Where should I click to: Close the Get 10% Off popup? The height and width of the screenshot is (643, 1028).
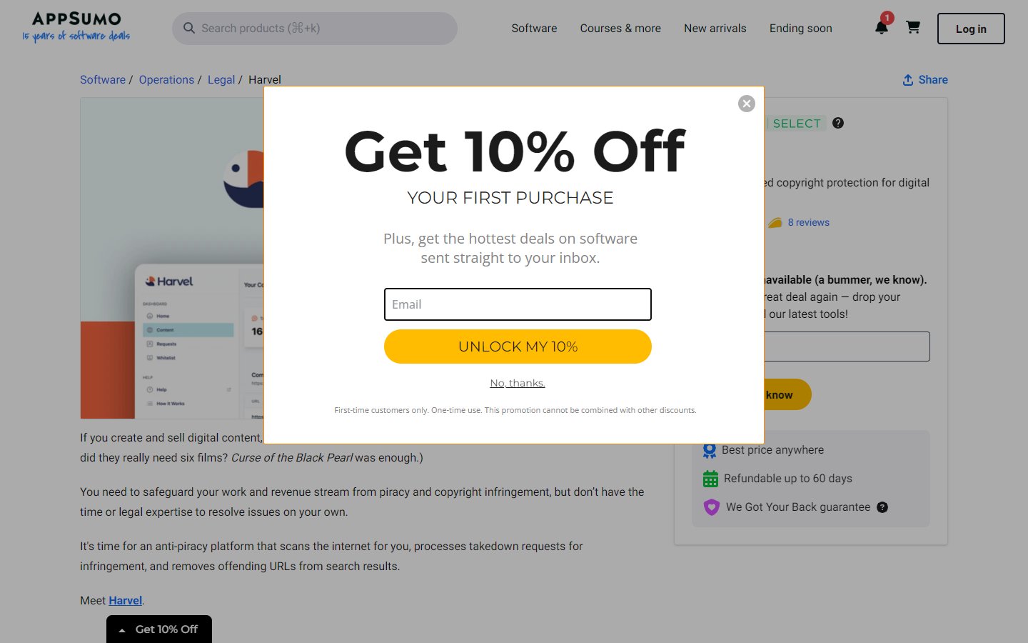[746, 103]
